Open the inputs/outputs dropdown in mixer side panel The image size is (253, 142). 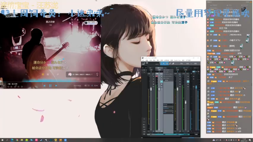pyautogui.click(x=144, y=70)
